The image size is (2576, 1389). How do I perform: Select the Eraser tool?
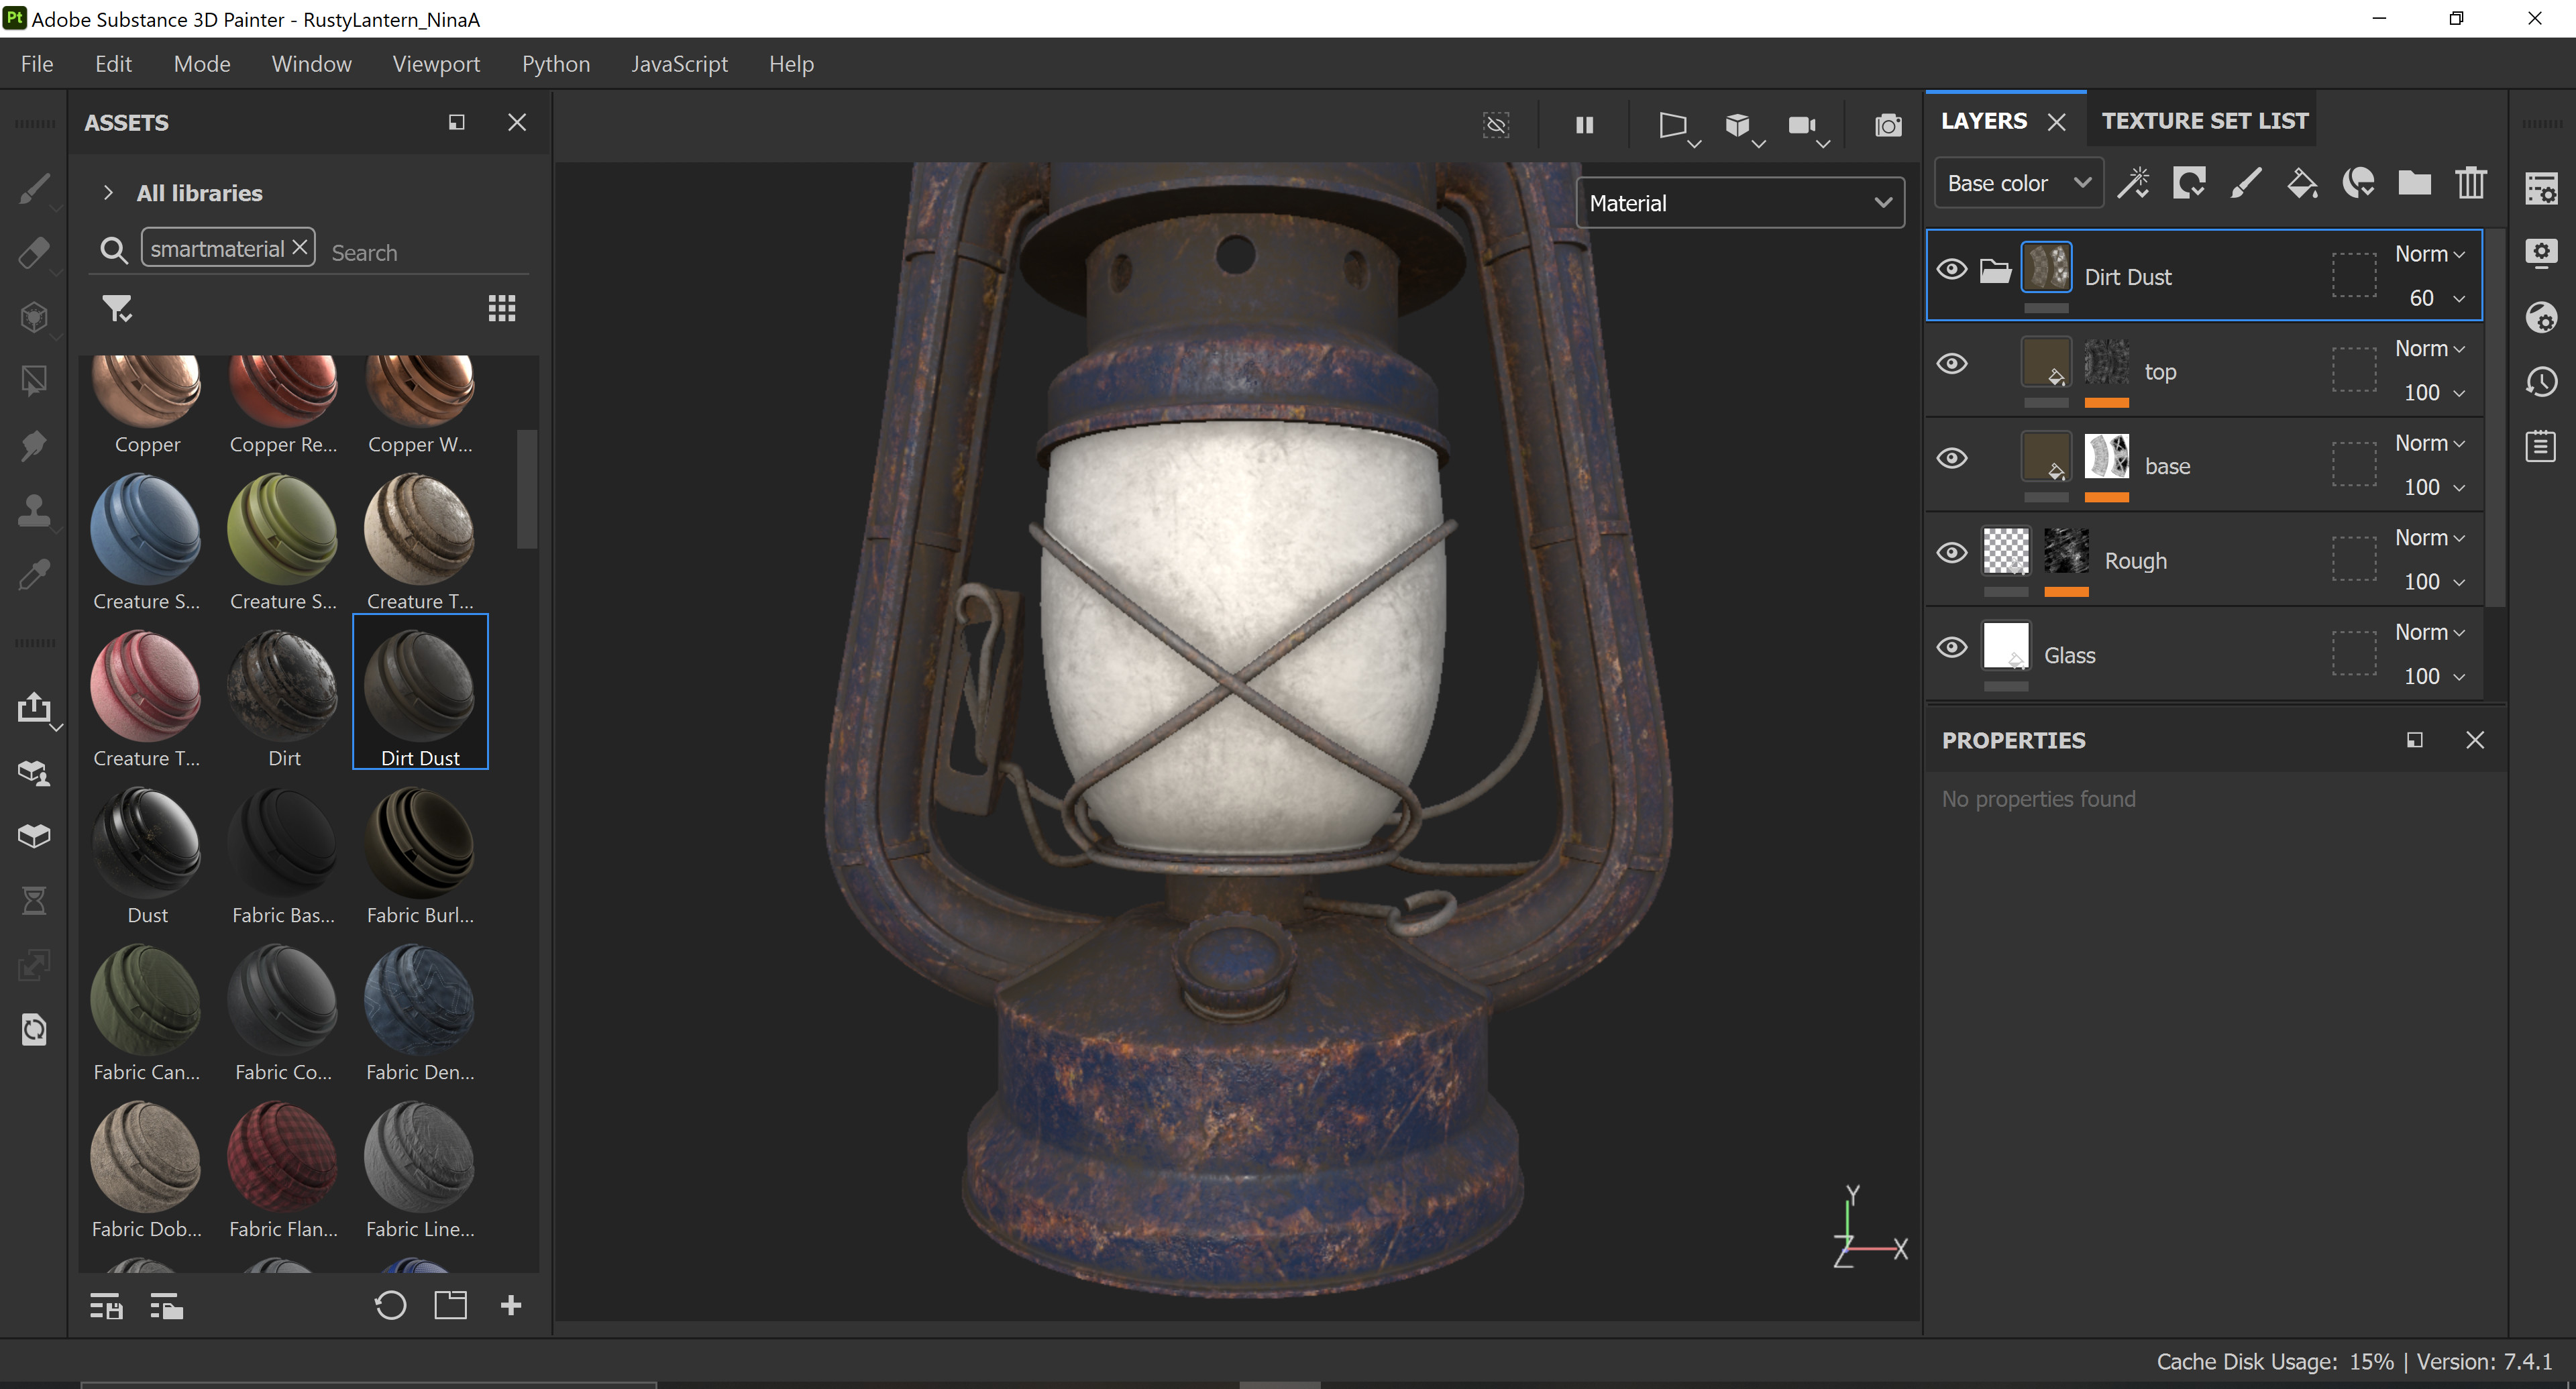coord(34,252)
